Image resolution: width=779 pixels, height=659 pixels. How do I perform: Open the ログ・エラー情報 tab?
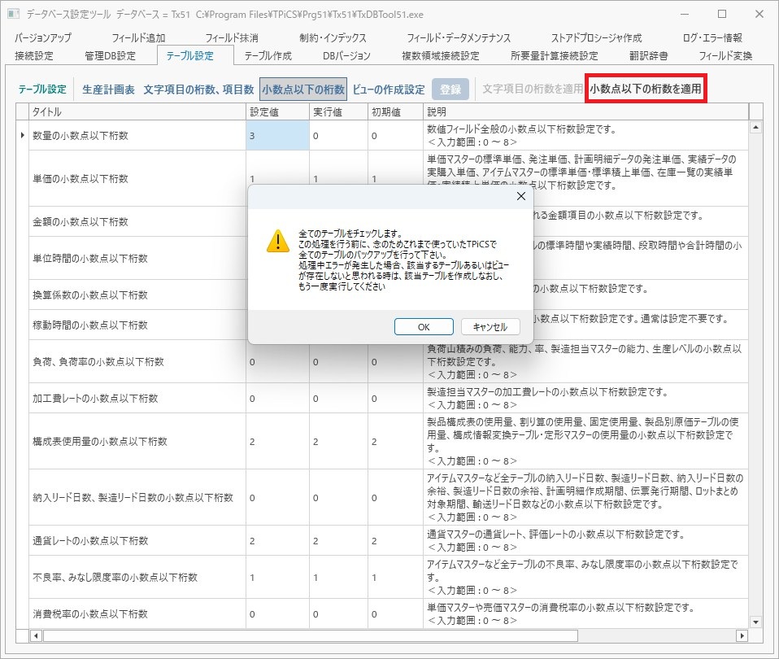(x=712, y=37)
